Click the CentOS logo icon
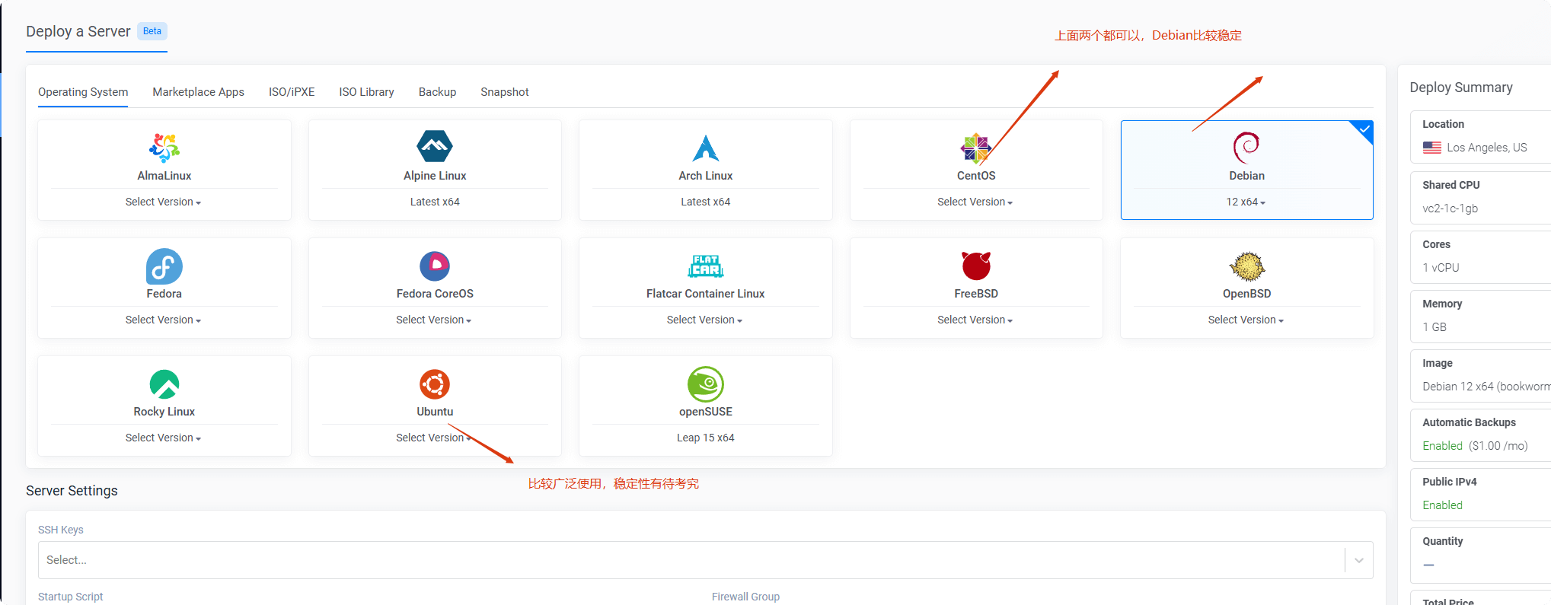 (x=976, y=148)
